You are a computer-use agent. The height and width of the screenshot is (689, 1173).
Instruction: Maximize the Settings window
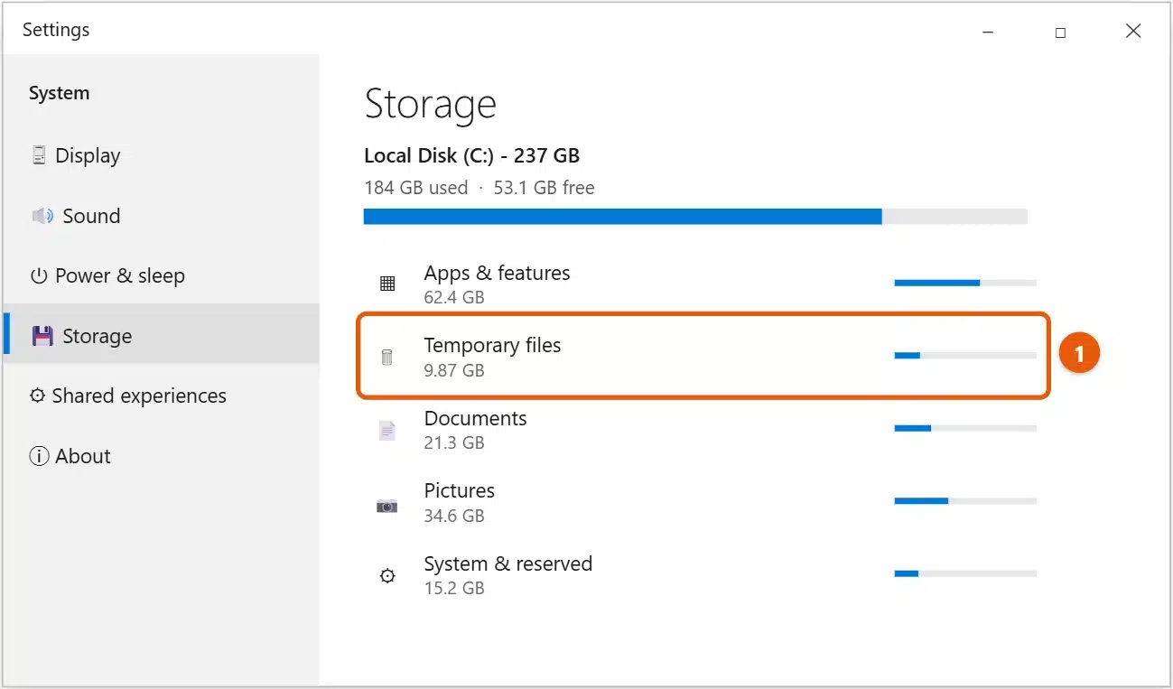pyautogui.click(x=1060, y=32)
